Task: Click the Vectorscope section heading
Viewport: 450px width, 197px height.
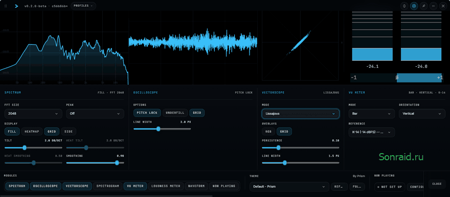Action: pos(273,93)
